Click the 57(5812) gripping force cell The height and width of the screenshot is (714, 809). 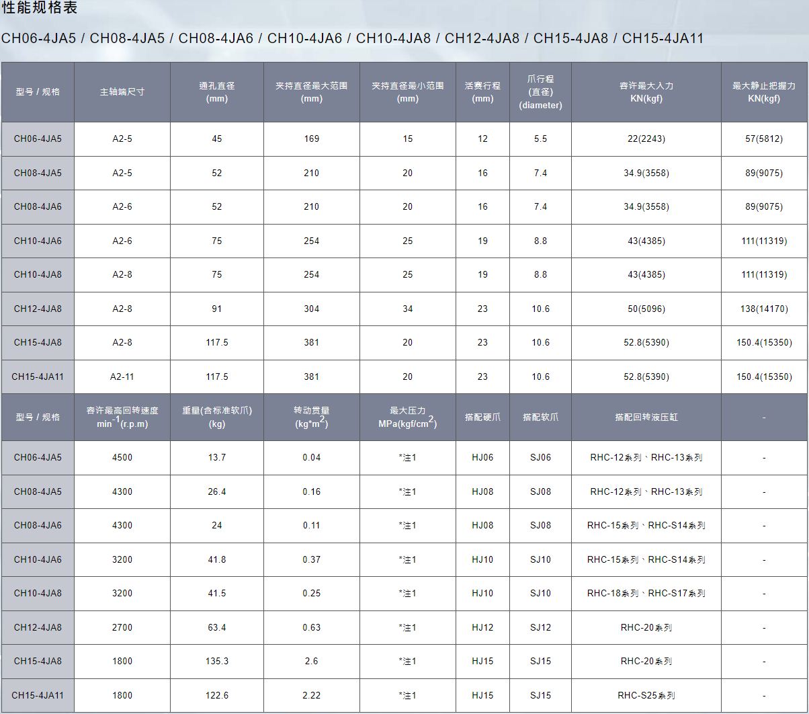tap(764, 139)
